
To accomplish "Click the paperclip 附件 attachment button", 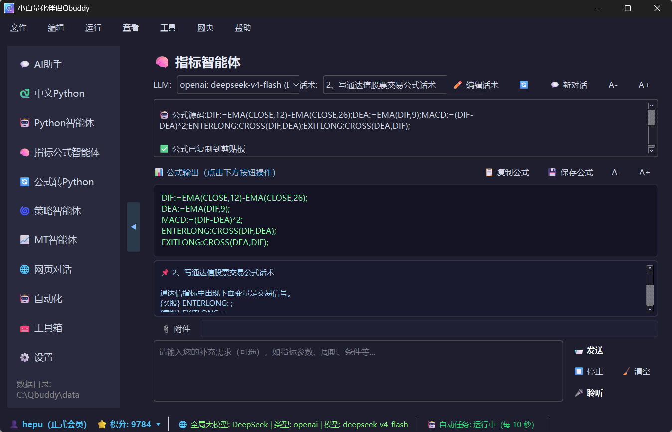I will click(176, 329).
